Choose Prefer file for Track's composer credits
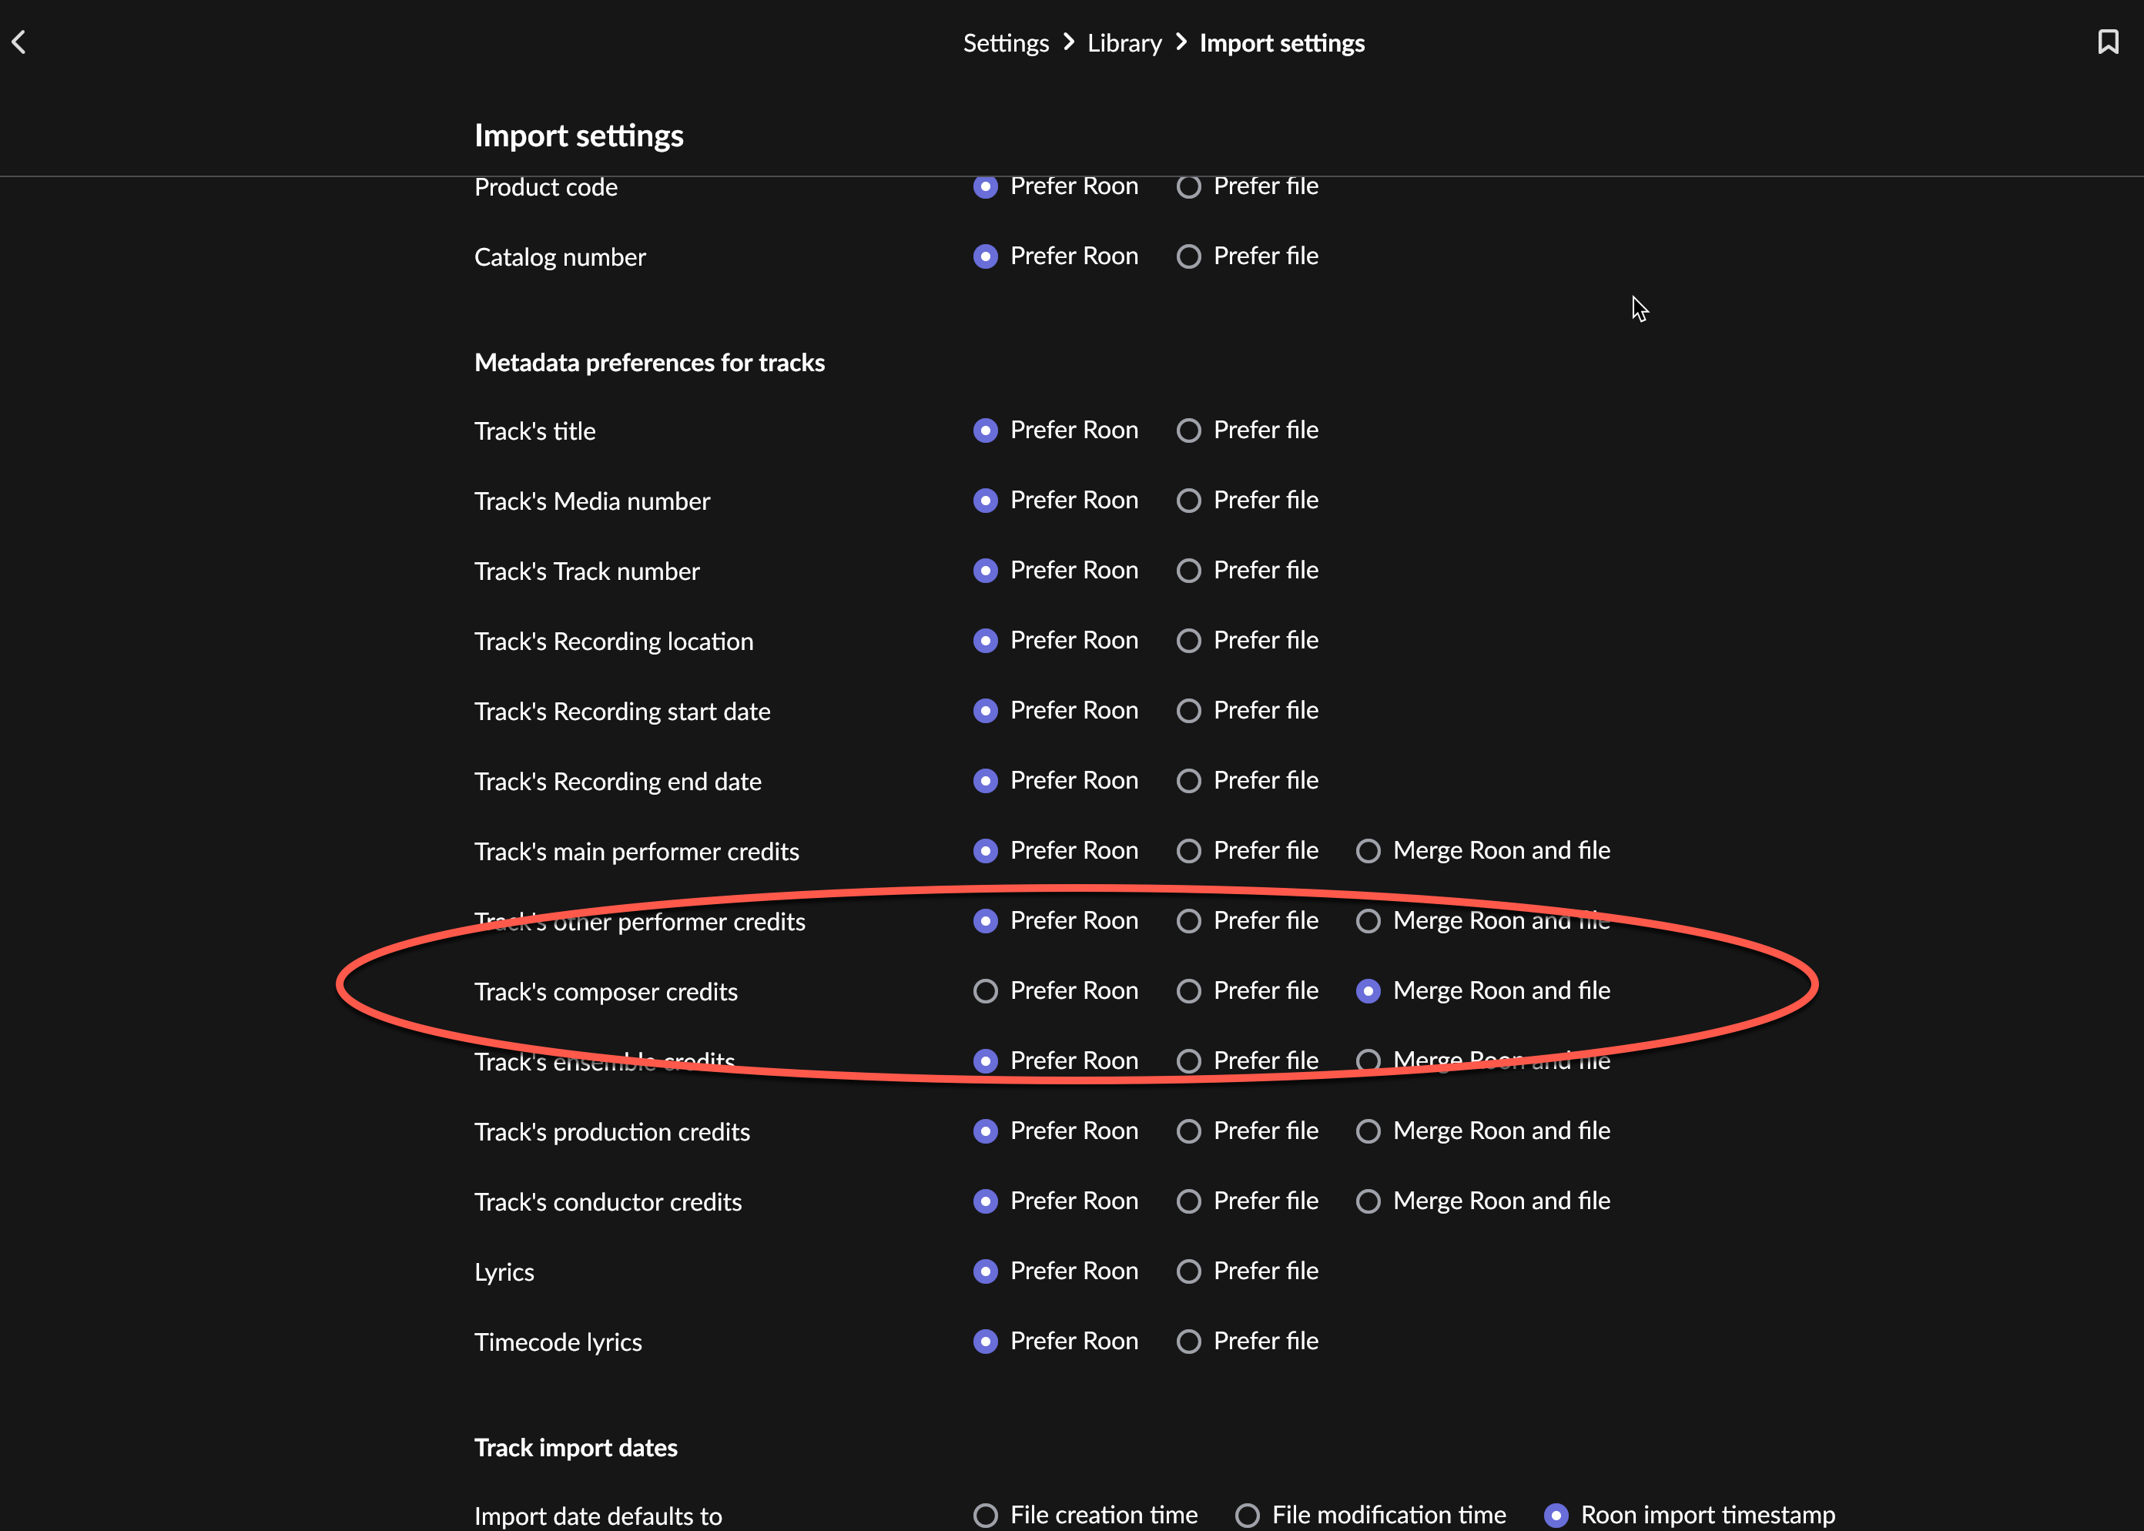Viewport: 2144px width, 1531px height. pyautogui.click(x=1189, y=991)
